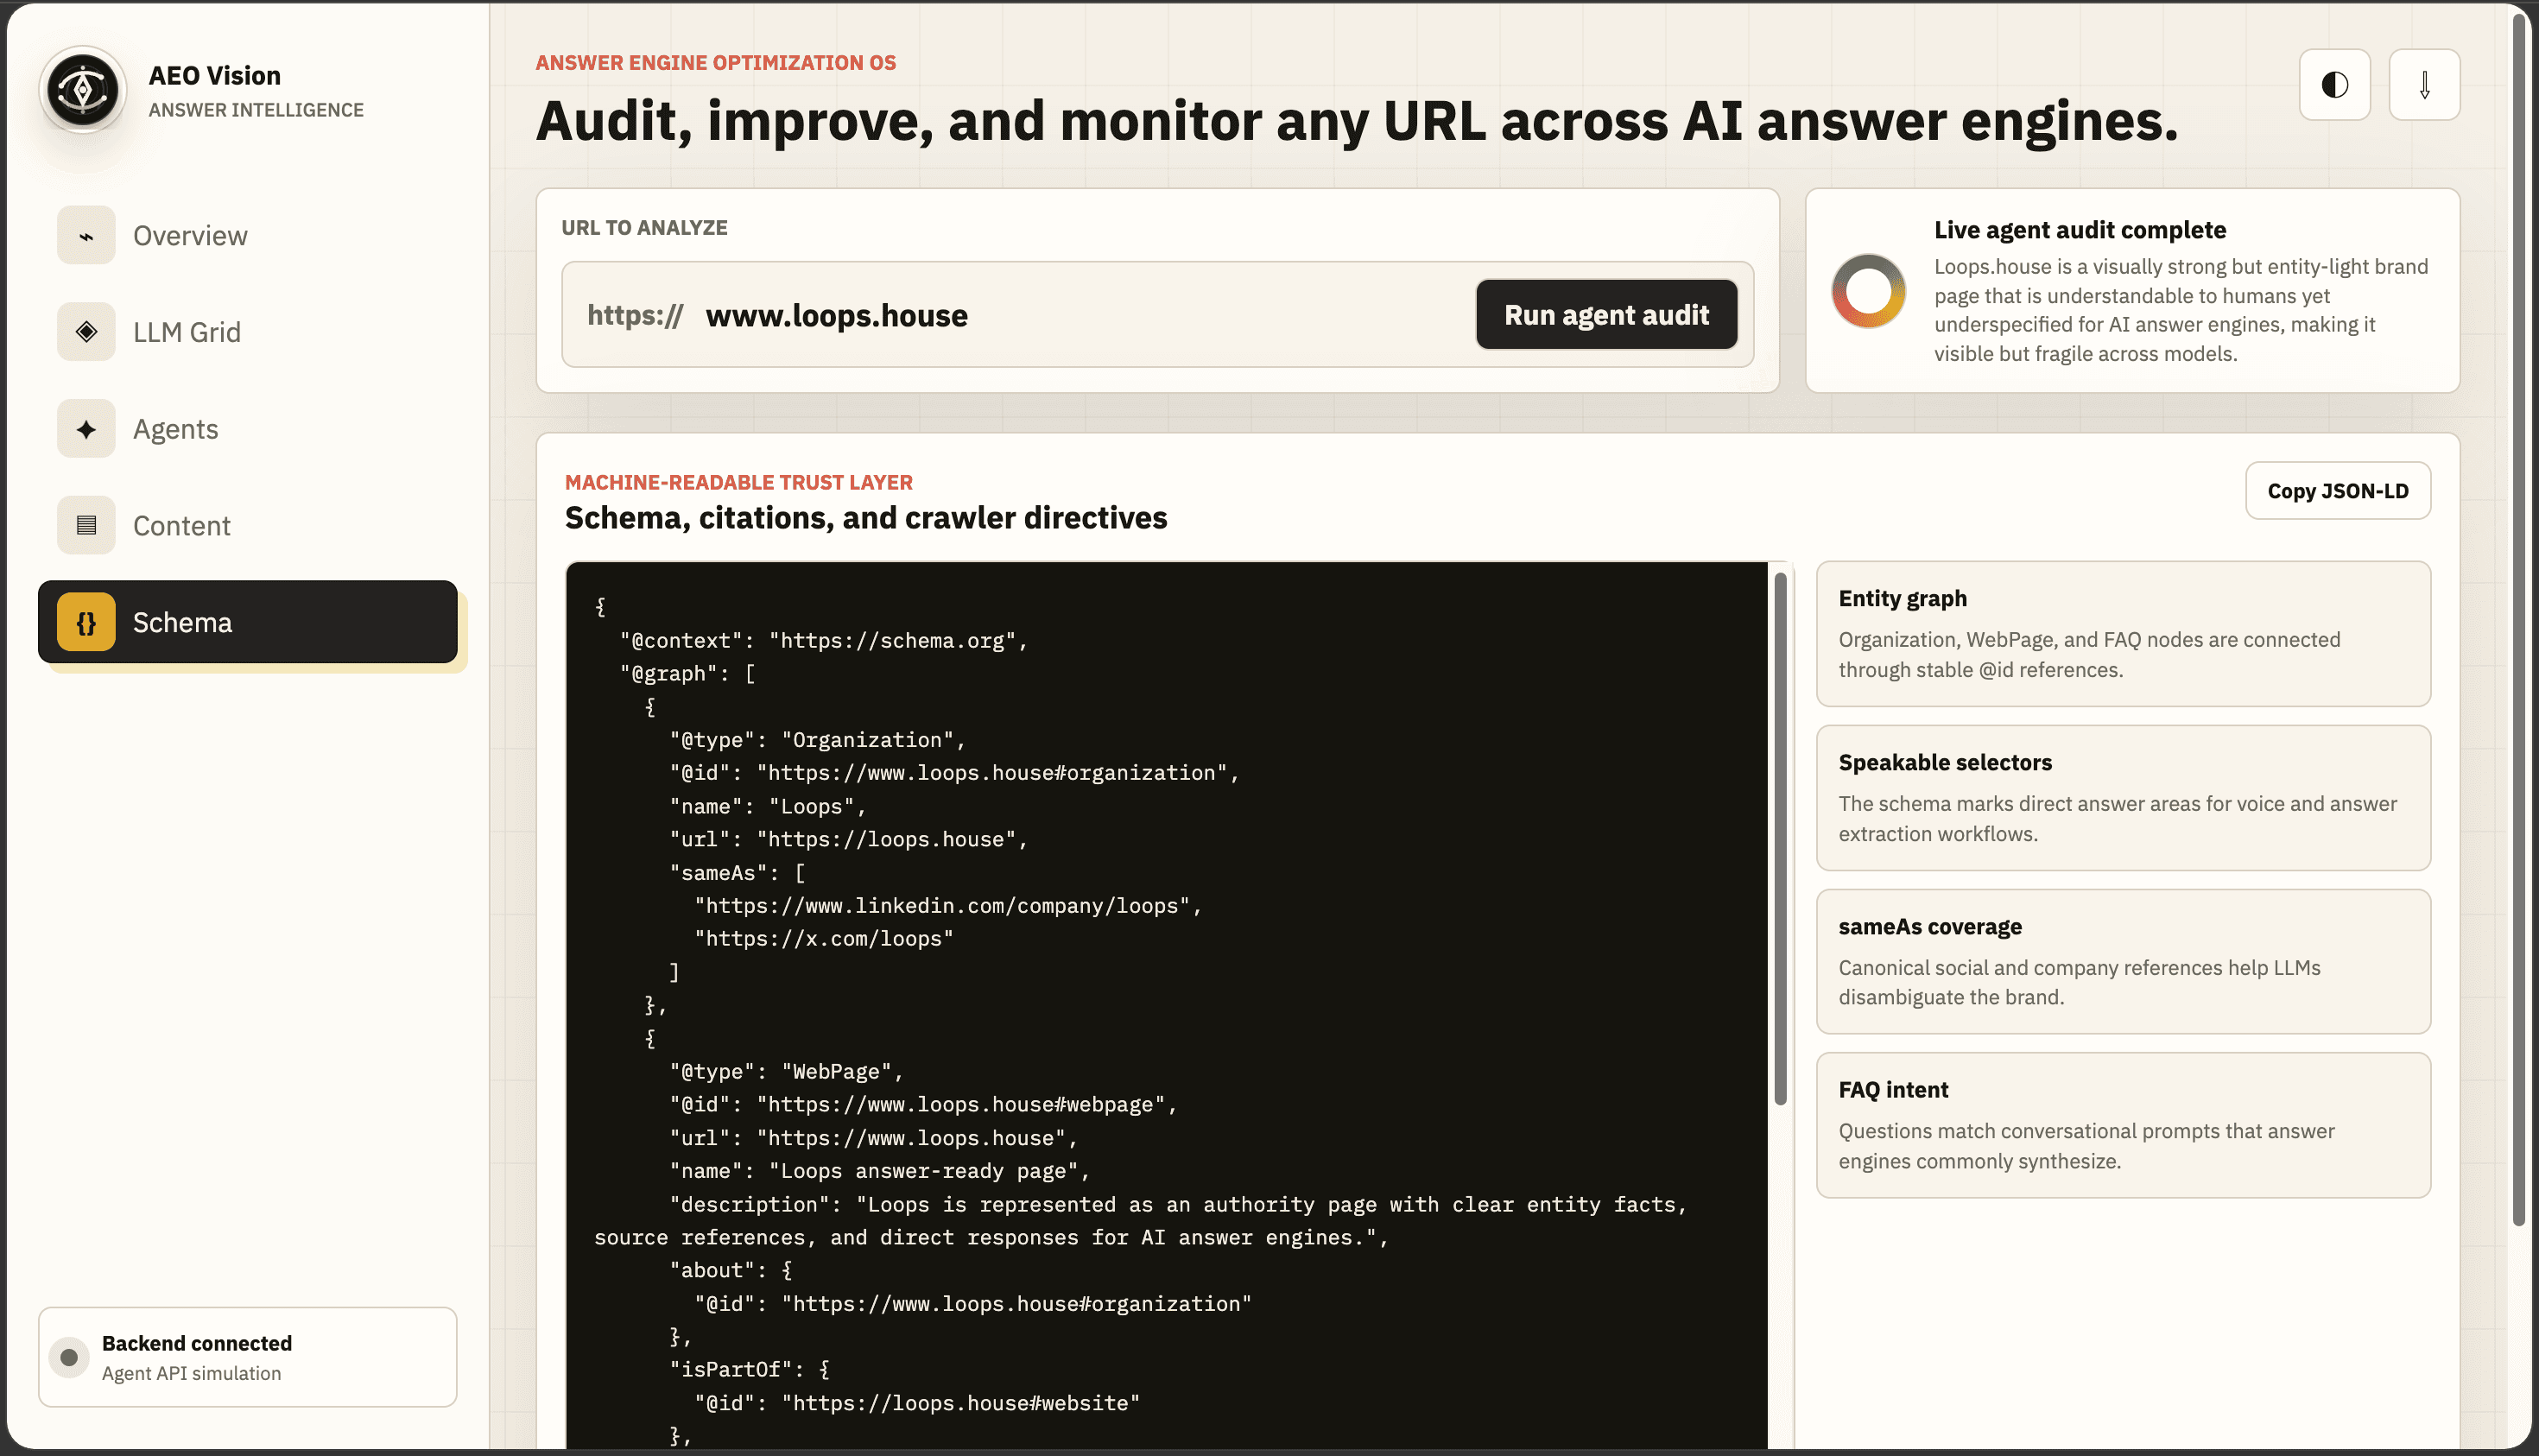Select the Schema navigation item

[x=248, y=622]
